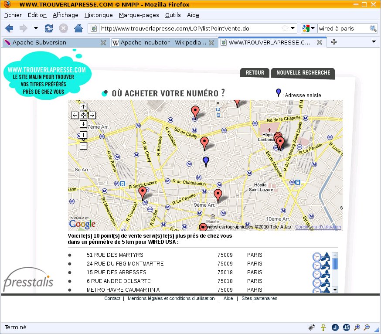
Task: Pan the map up with the arrow
Action: tap(83, 106)
